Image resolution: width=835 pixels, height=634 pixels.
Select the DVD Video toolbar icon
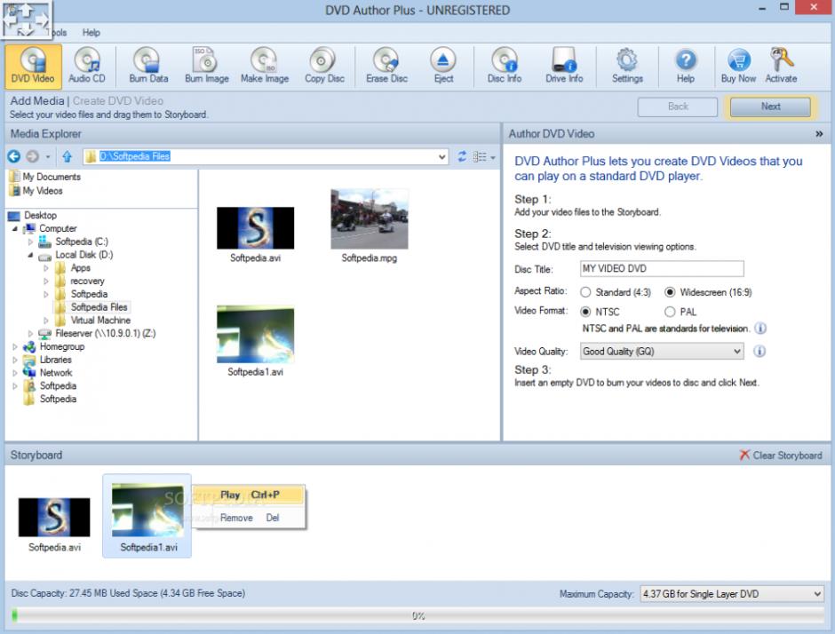coord(33,66)
